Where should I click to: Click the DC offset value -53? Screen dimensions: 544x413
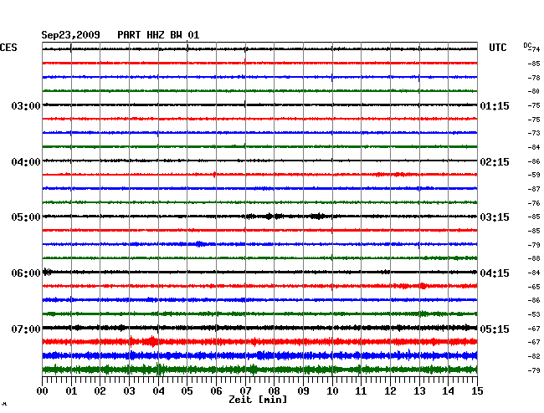pyautogui.click(x=533, y=314)
